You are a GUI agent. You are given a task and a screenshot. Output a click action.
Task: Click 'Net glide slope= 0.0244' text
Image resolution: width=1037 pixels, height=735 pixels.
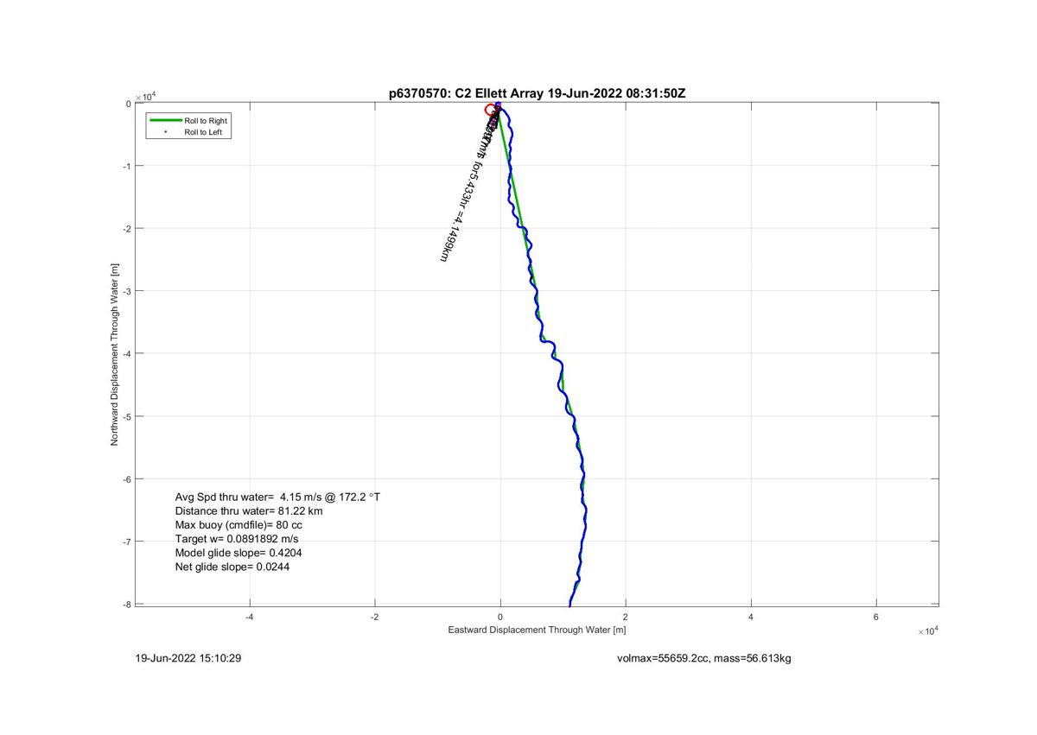[232, 567]
